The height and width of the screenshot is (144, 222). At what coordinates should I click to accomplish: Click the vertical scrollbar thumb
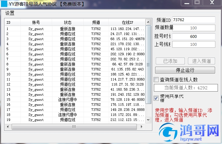[148, 65]
